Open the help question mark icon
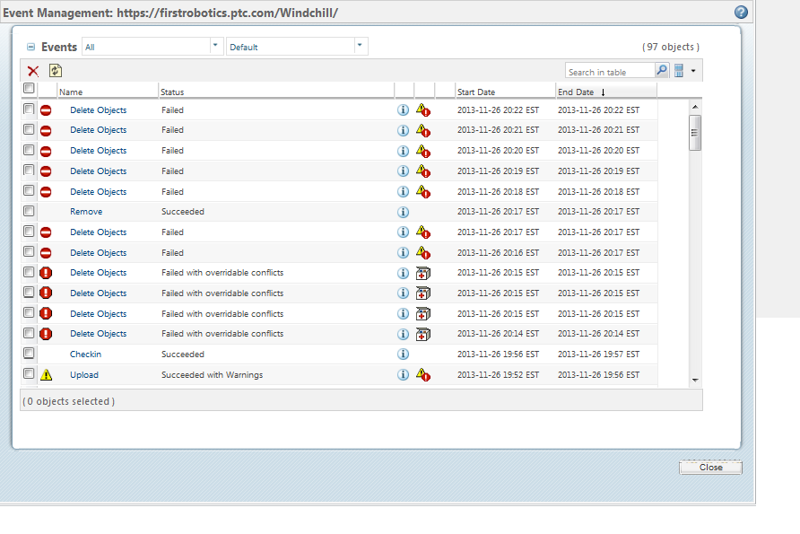 741,11
